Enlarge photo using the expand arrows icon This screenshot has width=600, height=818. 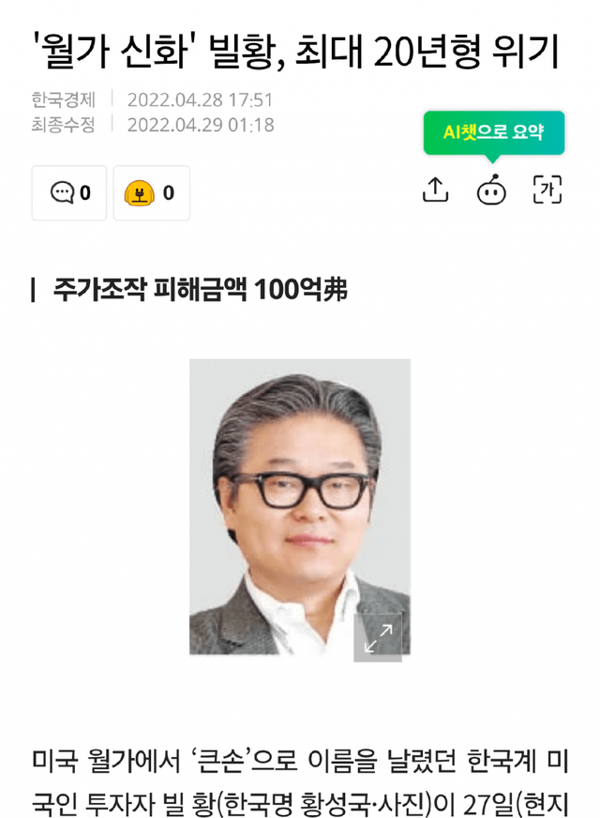point(378,638)
